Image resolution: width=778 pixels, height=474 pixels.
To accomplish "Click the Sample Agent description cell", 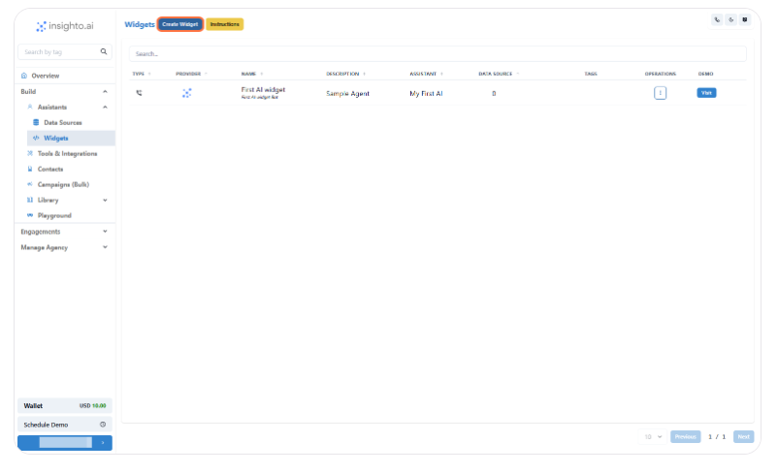I will click(347, 94).
